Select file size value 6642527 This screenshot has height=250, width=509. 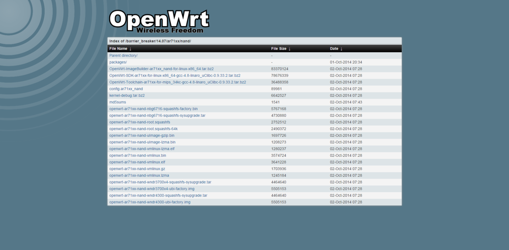tap(279, 95)
